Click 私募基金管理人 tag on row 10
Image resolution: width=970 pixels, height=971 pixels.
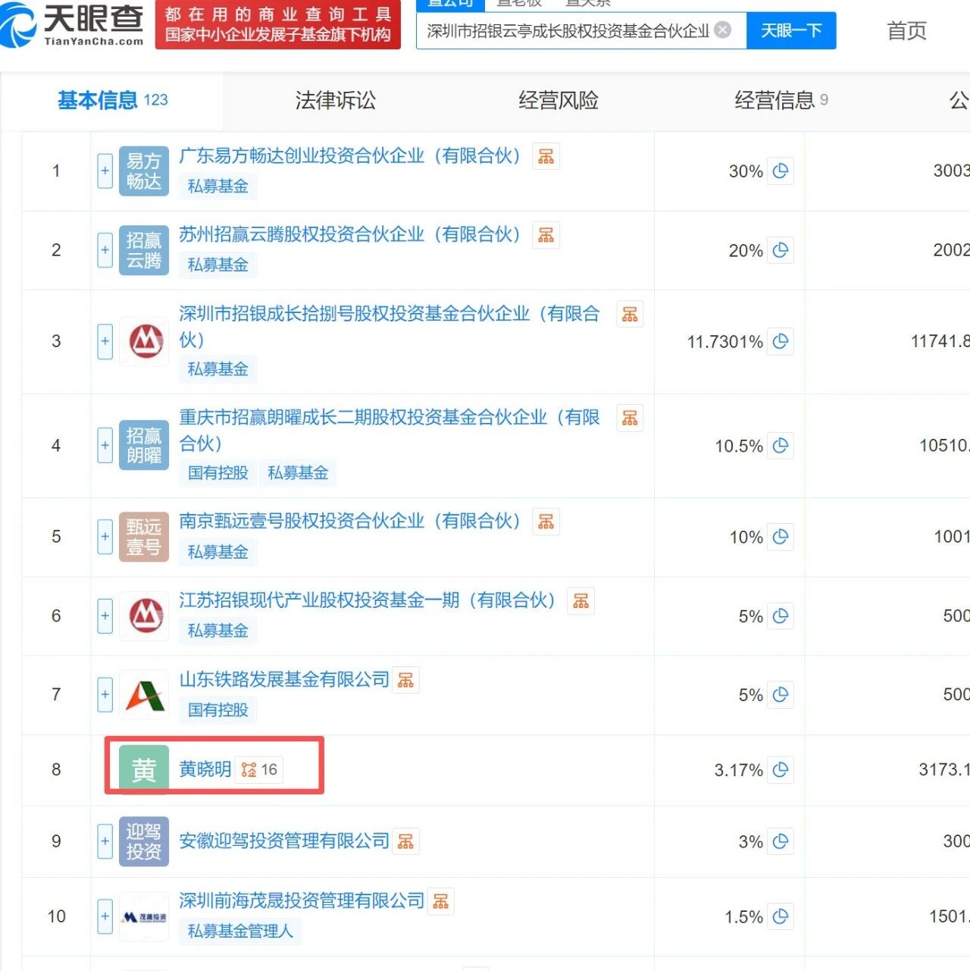tap(240, 932)
